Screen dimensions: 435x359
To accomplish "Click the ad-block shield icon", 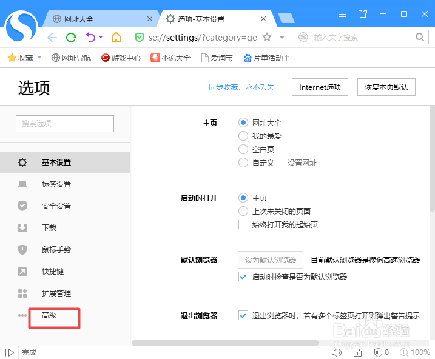I will tap(378, 352).
